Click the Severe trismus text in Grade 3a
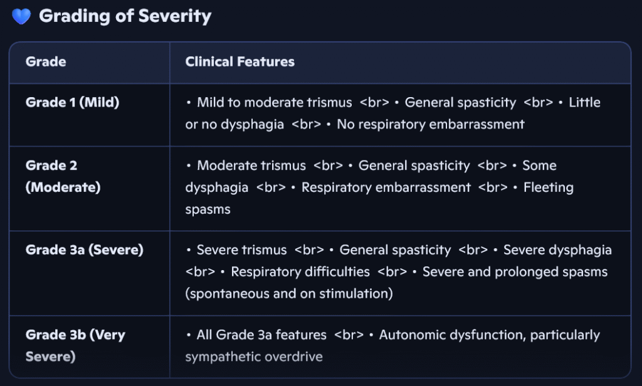Screen dimensions: 642x386 click(x=241, y=251)
